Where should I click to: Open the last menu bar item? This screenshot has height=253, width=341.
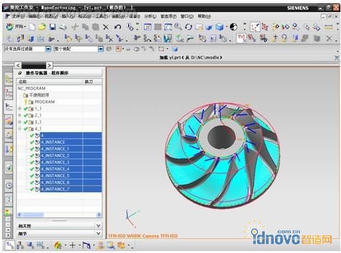(x=204, y=16)
